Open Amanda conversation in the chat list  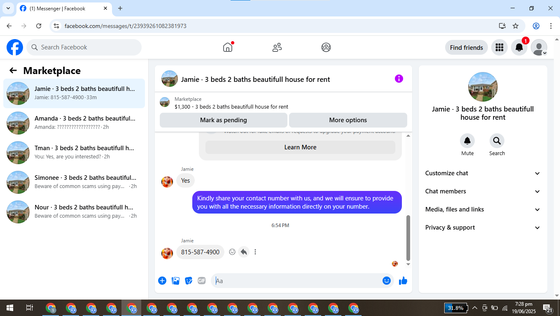click(74, 123)
